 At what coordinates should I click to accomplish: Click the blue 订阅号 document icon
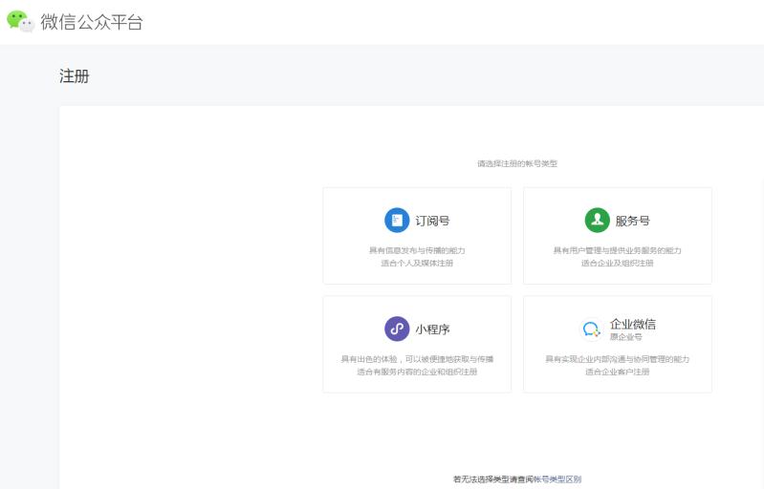[x=396, y=221]
